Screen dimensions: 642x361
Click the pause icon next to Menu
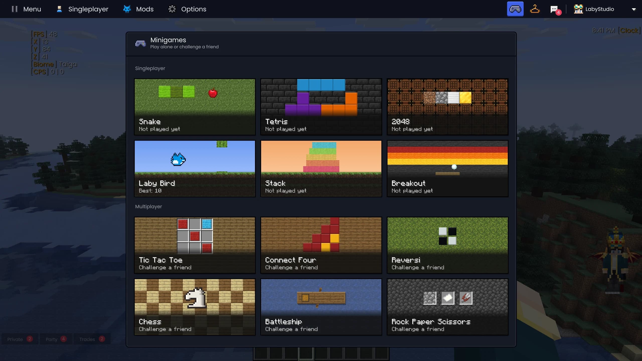(x=15, y=9)
